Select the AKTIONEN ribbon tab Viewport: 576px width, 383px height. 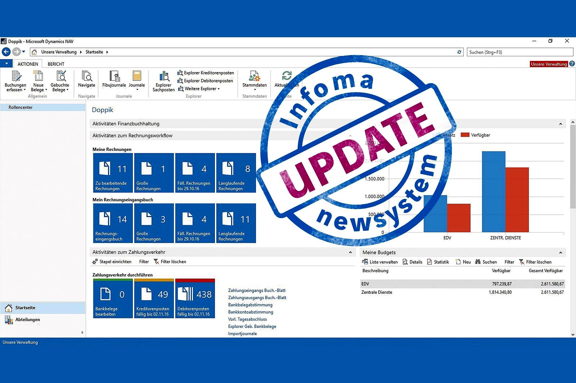(28, 64)
